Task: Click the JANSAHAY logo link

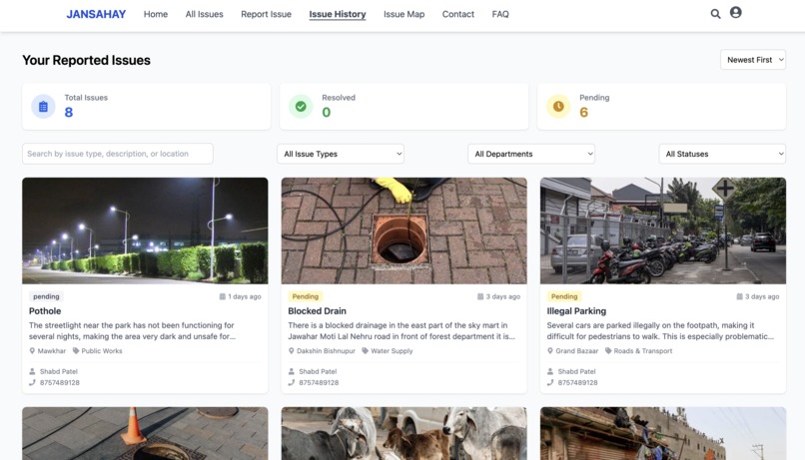Action: pos(96,14)
